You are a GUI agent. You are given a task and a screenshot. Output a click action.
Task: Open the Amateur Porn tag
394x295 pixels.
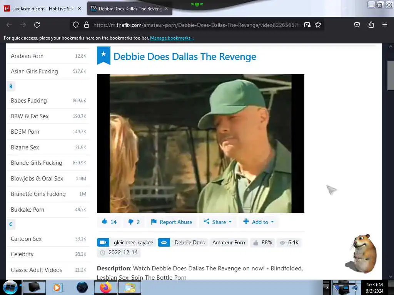click(x=229, y=242)
